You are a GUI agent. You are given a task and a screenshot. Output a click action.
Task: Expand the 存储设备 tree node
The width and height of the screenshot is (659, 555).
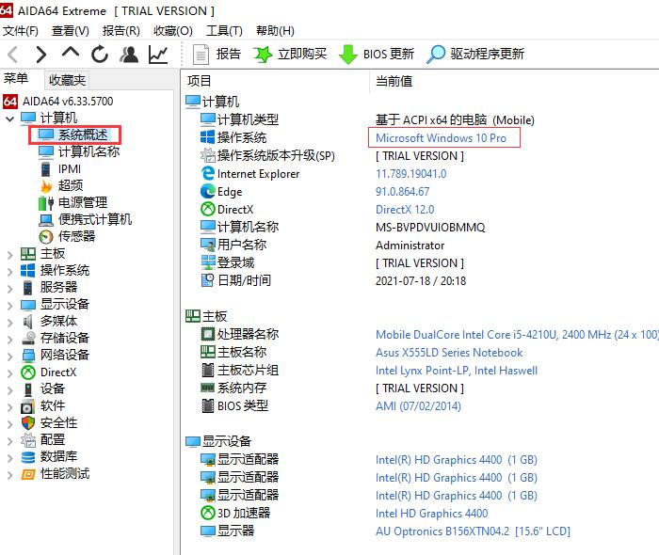pos(10,339)
